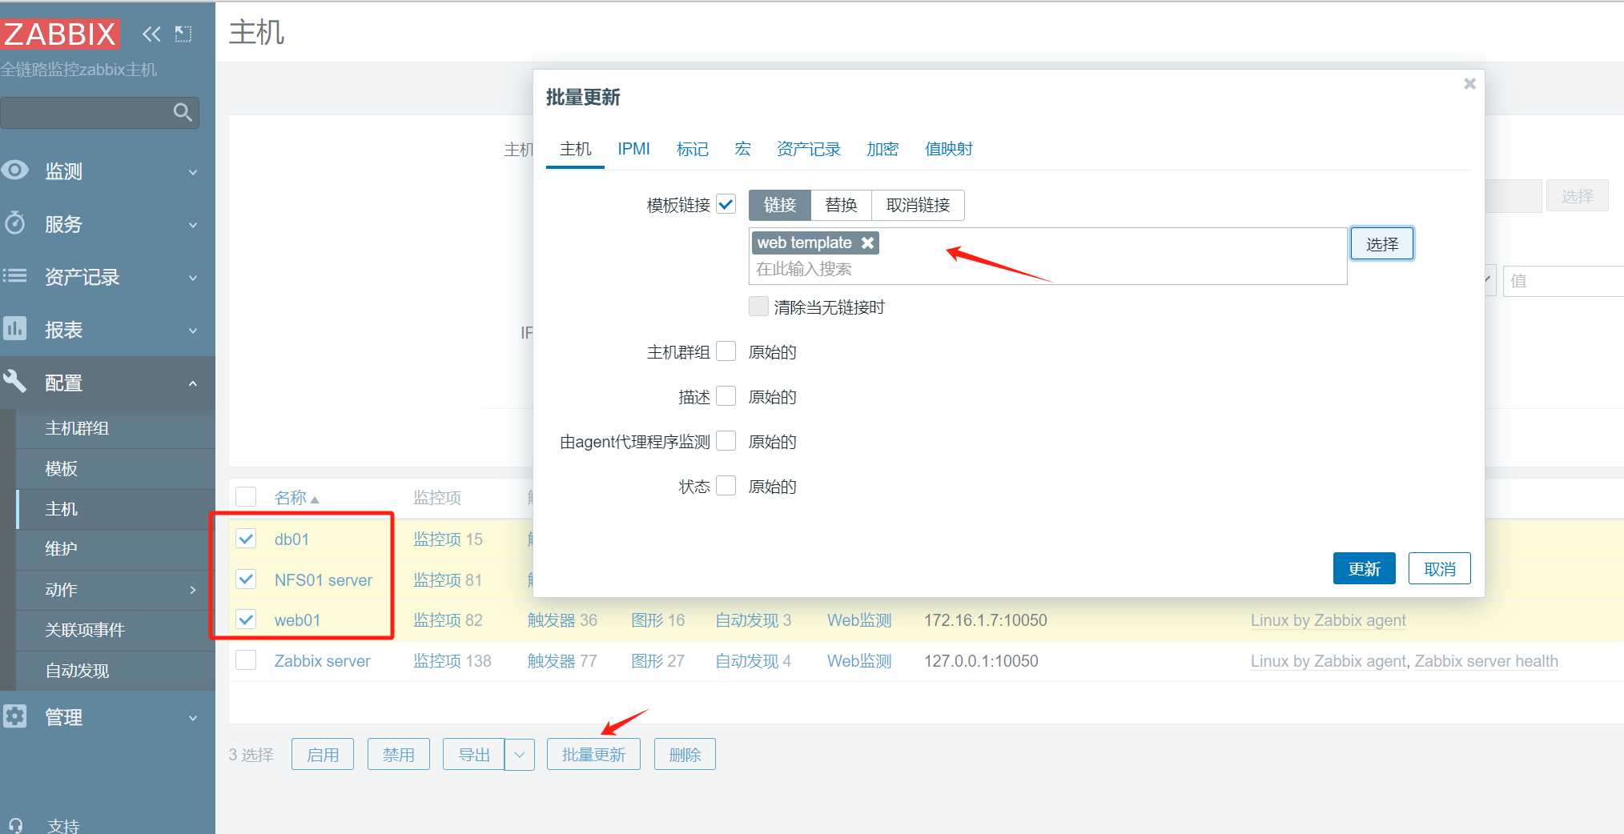
Task: Expand the 动作 submenu arrow
Action: click(x=193, y=590)
